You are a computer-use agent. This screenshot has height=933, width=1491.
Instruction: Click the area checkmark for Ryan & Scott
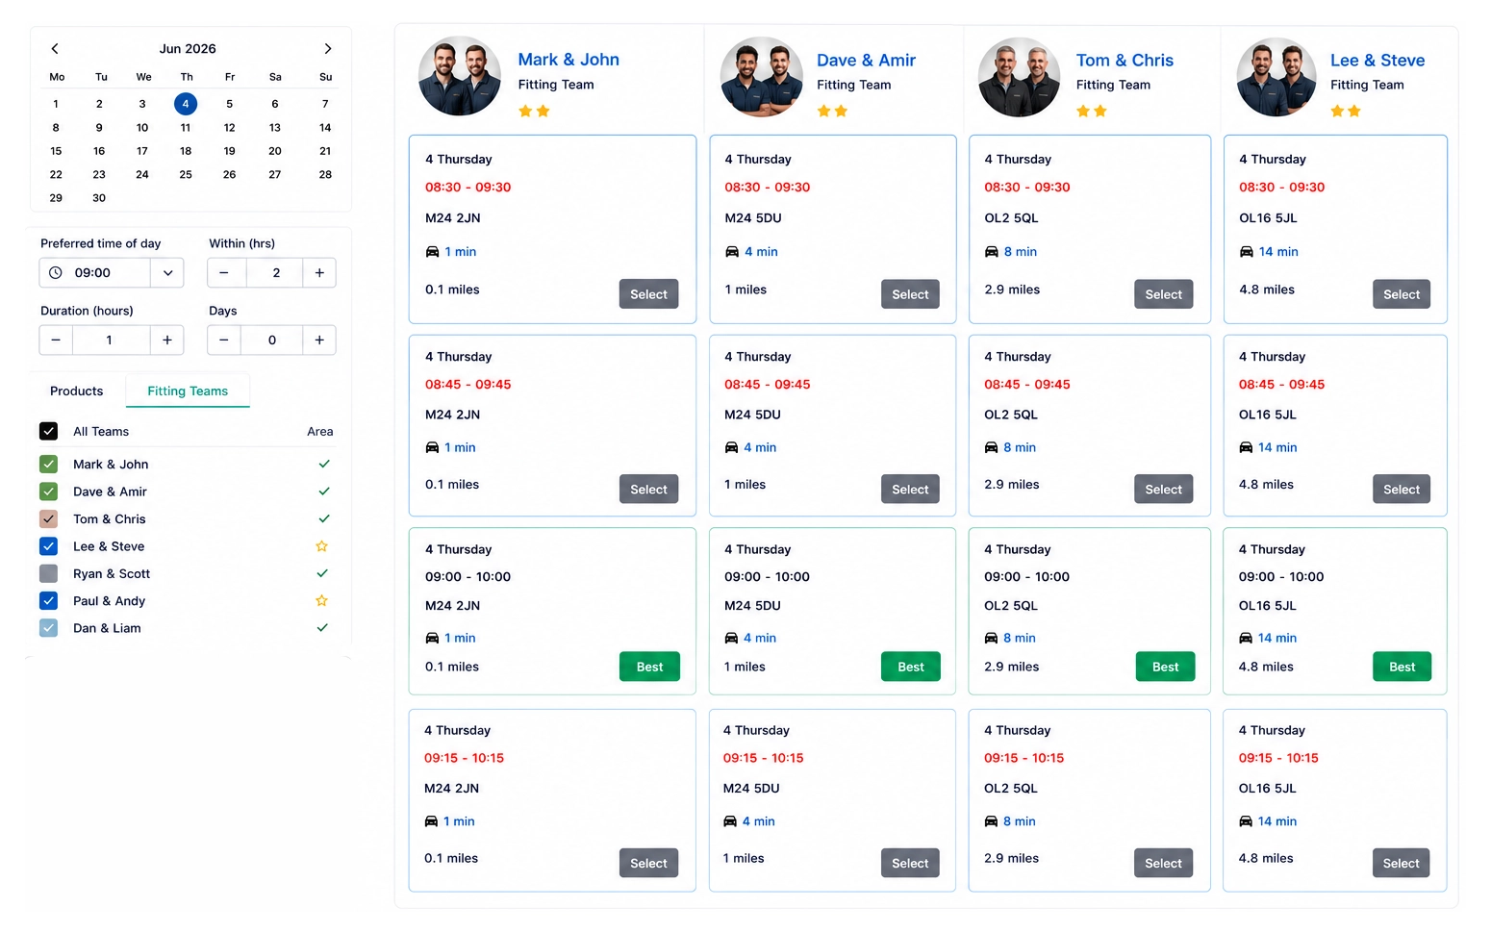coord(322,573)
